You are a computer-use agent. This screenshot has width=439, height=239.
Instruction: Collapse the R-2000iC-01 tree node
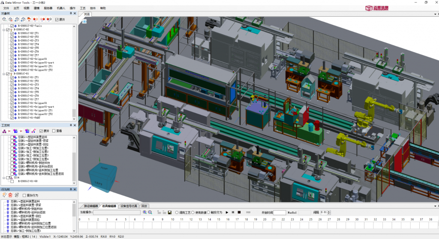click(x=3, y=74)
